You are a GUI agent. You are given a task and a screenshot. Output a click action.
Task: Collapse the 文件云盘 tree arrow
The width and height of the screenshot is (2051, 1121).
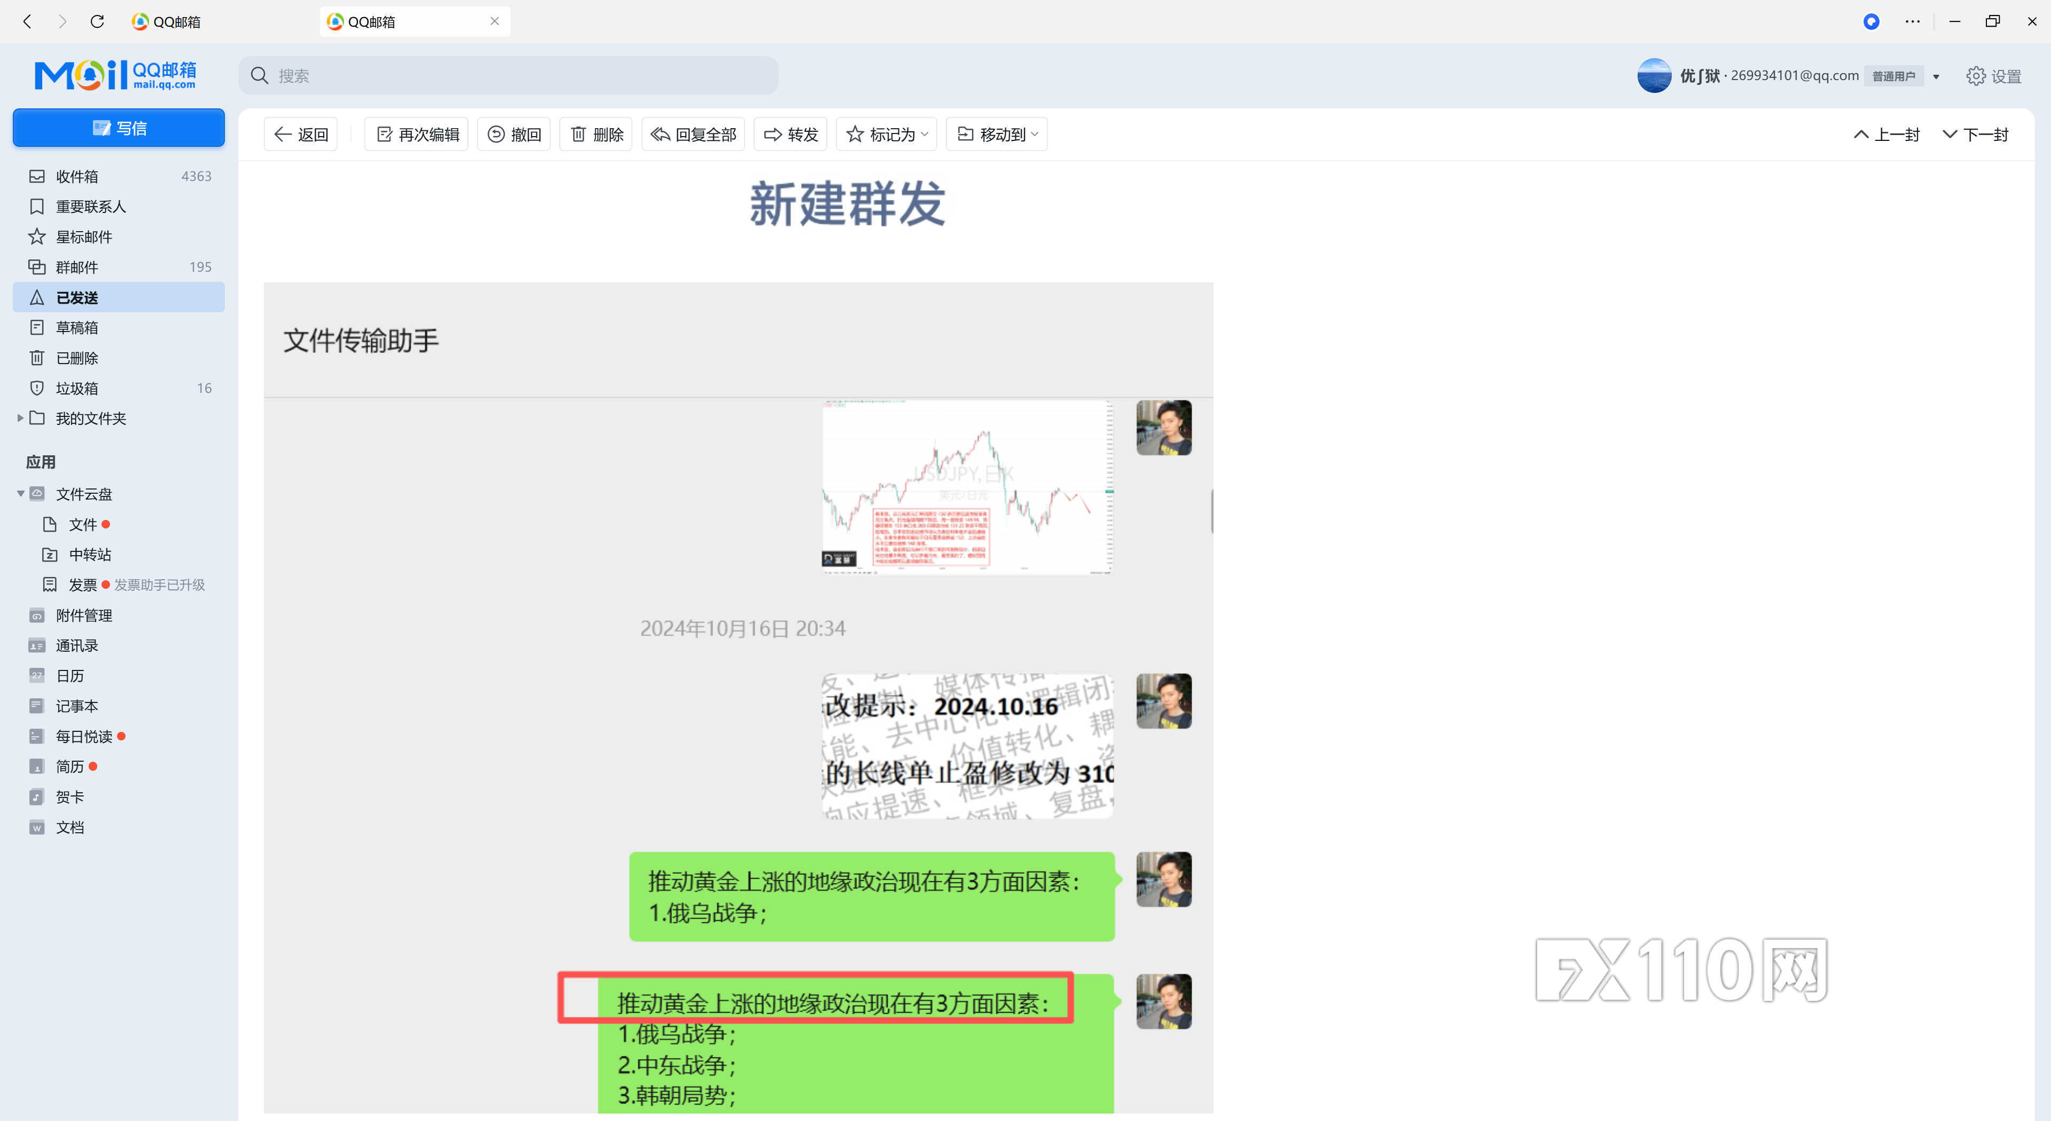(20, 494)
